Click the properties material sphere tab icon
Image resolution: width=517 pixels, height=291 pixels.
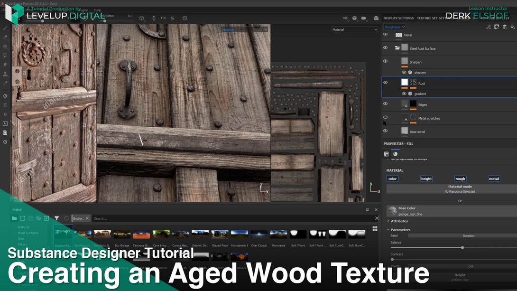tap(395, 154)
